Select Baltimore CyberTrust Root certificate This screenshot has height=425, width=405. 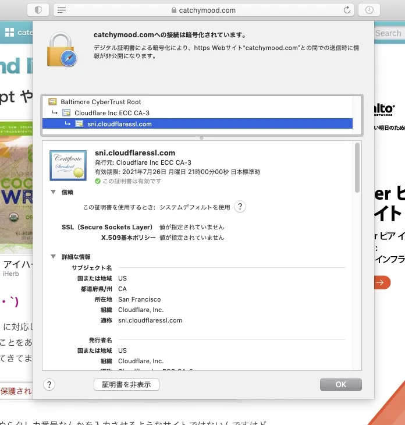pos(197,102)
